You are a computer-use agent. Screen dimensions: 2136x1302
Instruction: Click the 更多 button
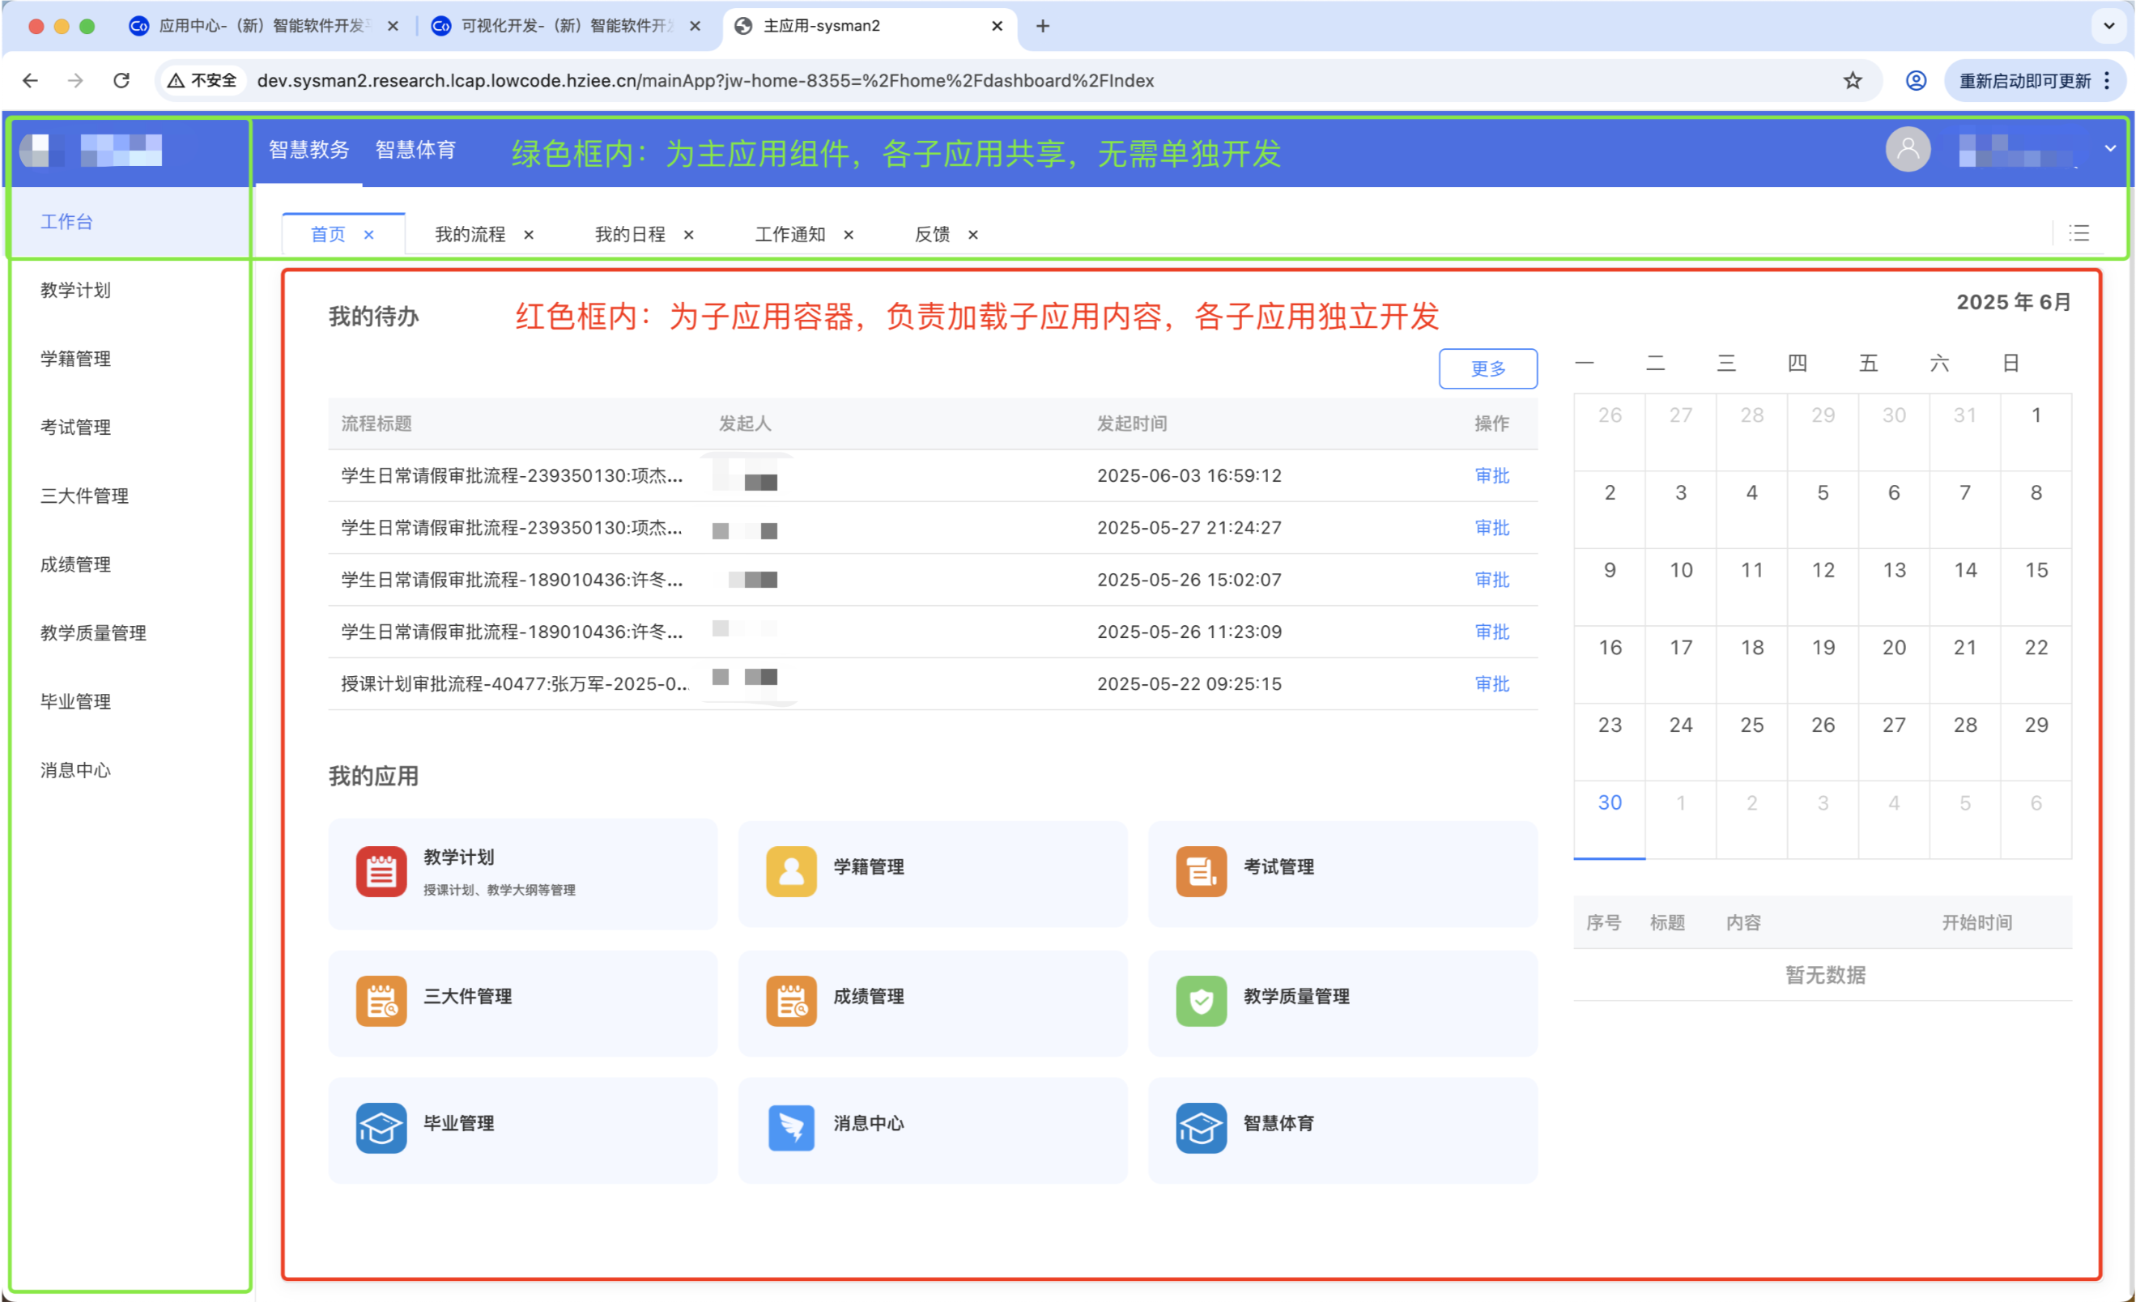tap(1487, 368)
